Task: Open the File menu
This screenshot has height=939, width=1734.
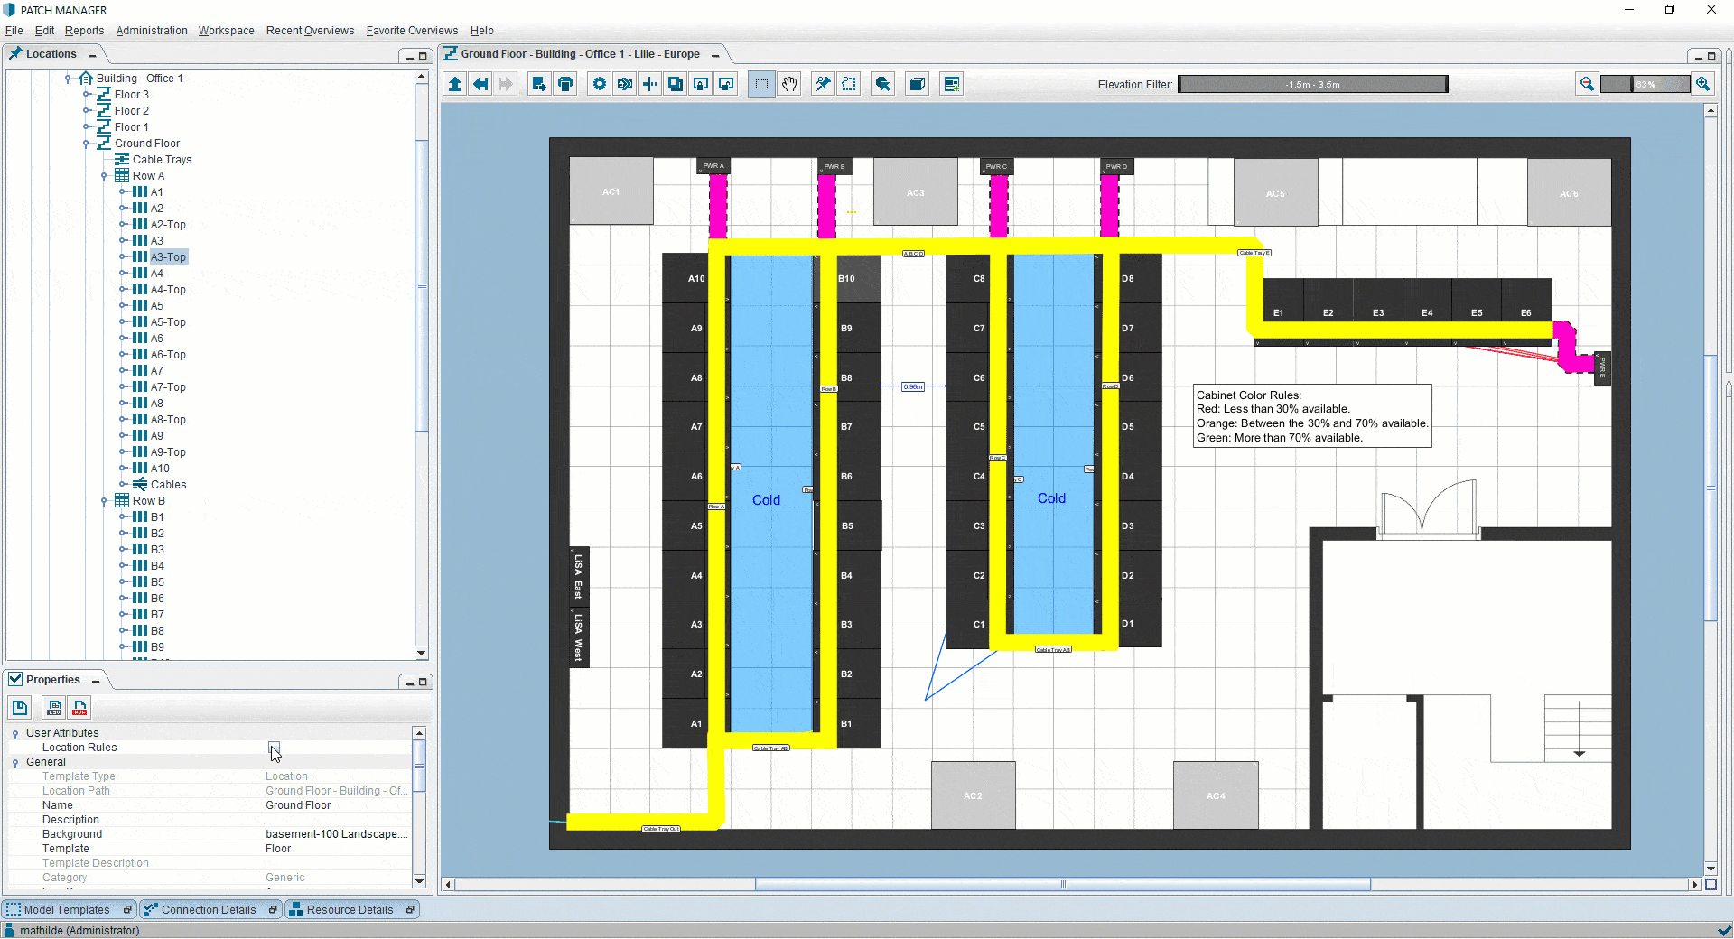Action: click(14, 31)
